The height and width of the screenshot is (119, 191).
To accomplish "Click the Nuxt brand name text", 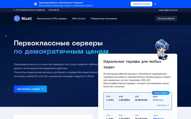I will tap(27, 19).
